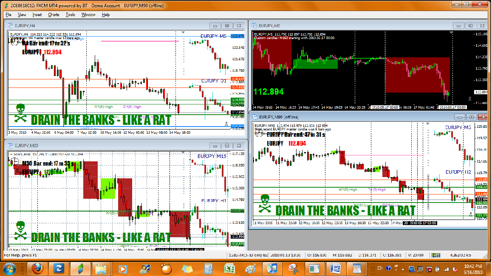Click the EURJPY,M90 (offline) chart window icon

click(254, 117)
